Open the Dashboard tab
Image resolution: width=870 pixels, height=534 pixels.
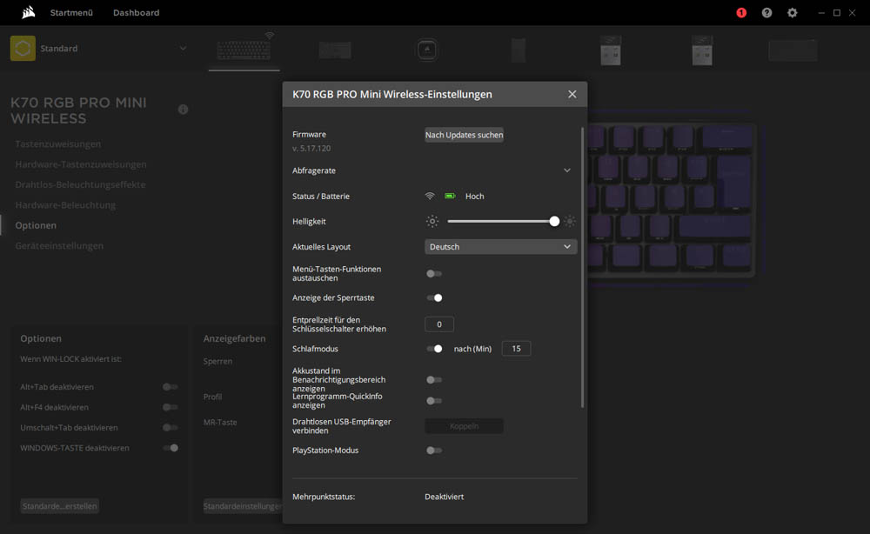136,13
